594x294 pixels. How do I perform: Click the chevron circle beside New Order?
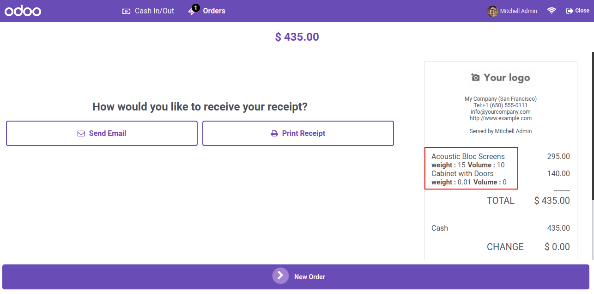point(280,276)
